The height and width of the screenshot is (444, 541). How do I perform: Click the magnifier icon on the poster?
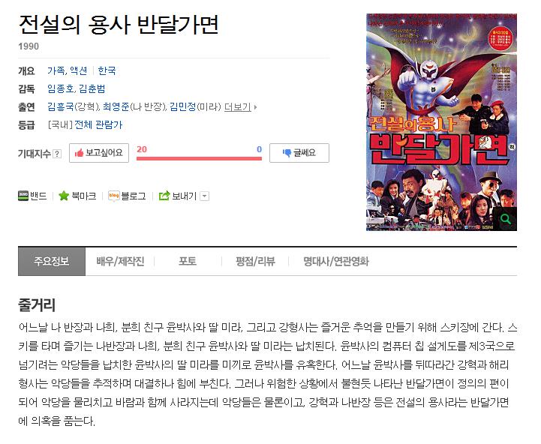506,219
